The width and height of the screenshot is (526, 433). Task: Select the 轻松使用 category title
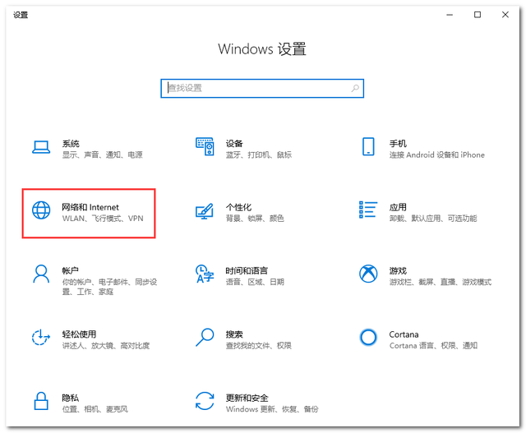(79, 334)
